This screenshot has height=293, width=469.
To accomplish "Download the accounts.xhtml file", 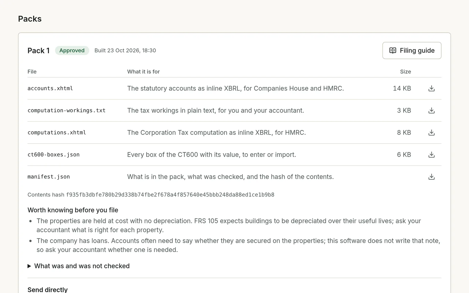I will 431,88.
